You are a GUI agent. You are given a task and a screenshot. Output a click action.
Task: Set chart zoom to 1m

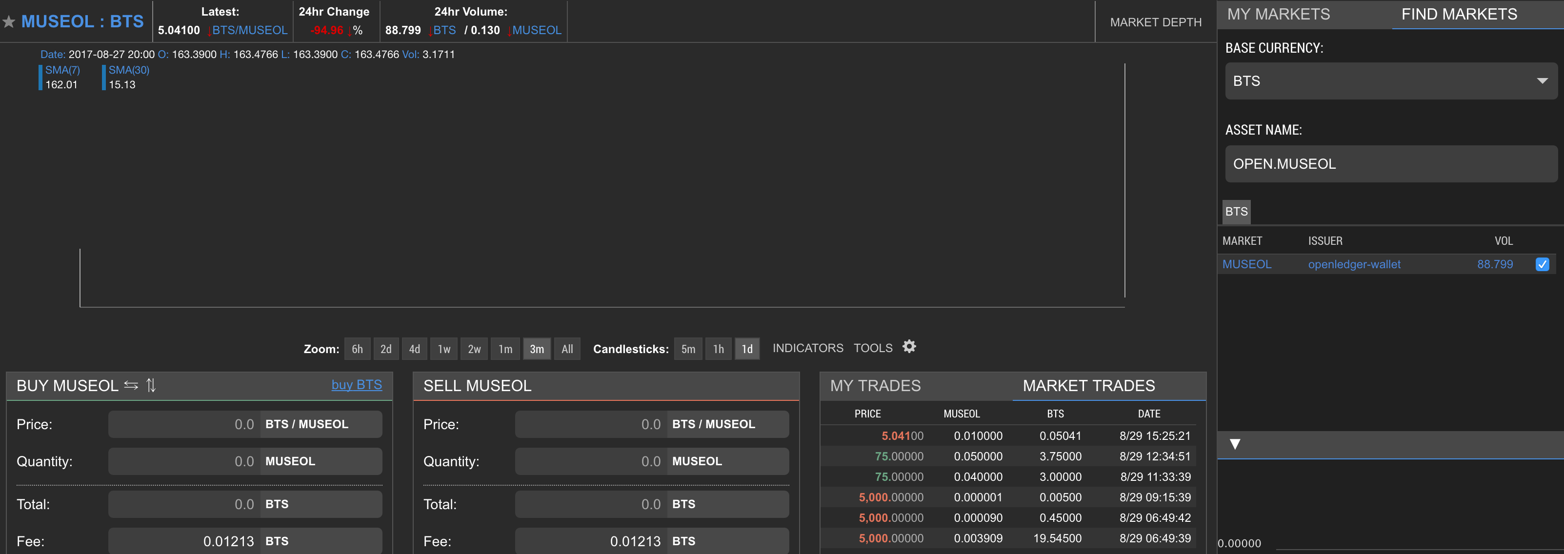point(505,349)
